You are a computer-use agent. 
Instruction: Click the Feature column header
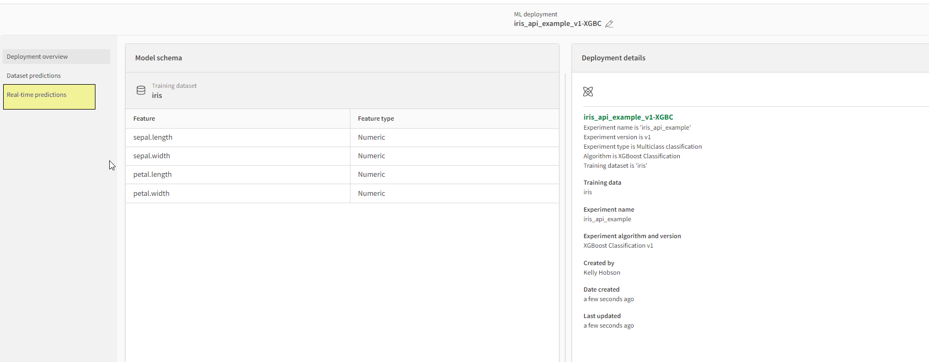(x=144, y=119)
